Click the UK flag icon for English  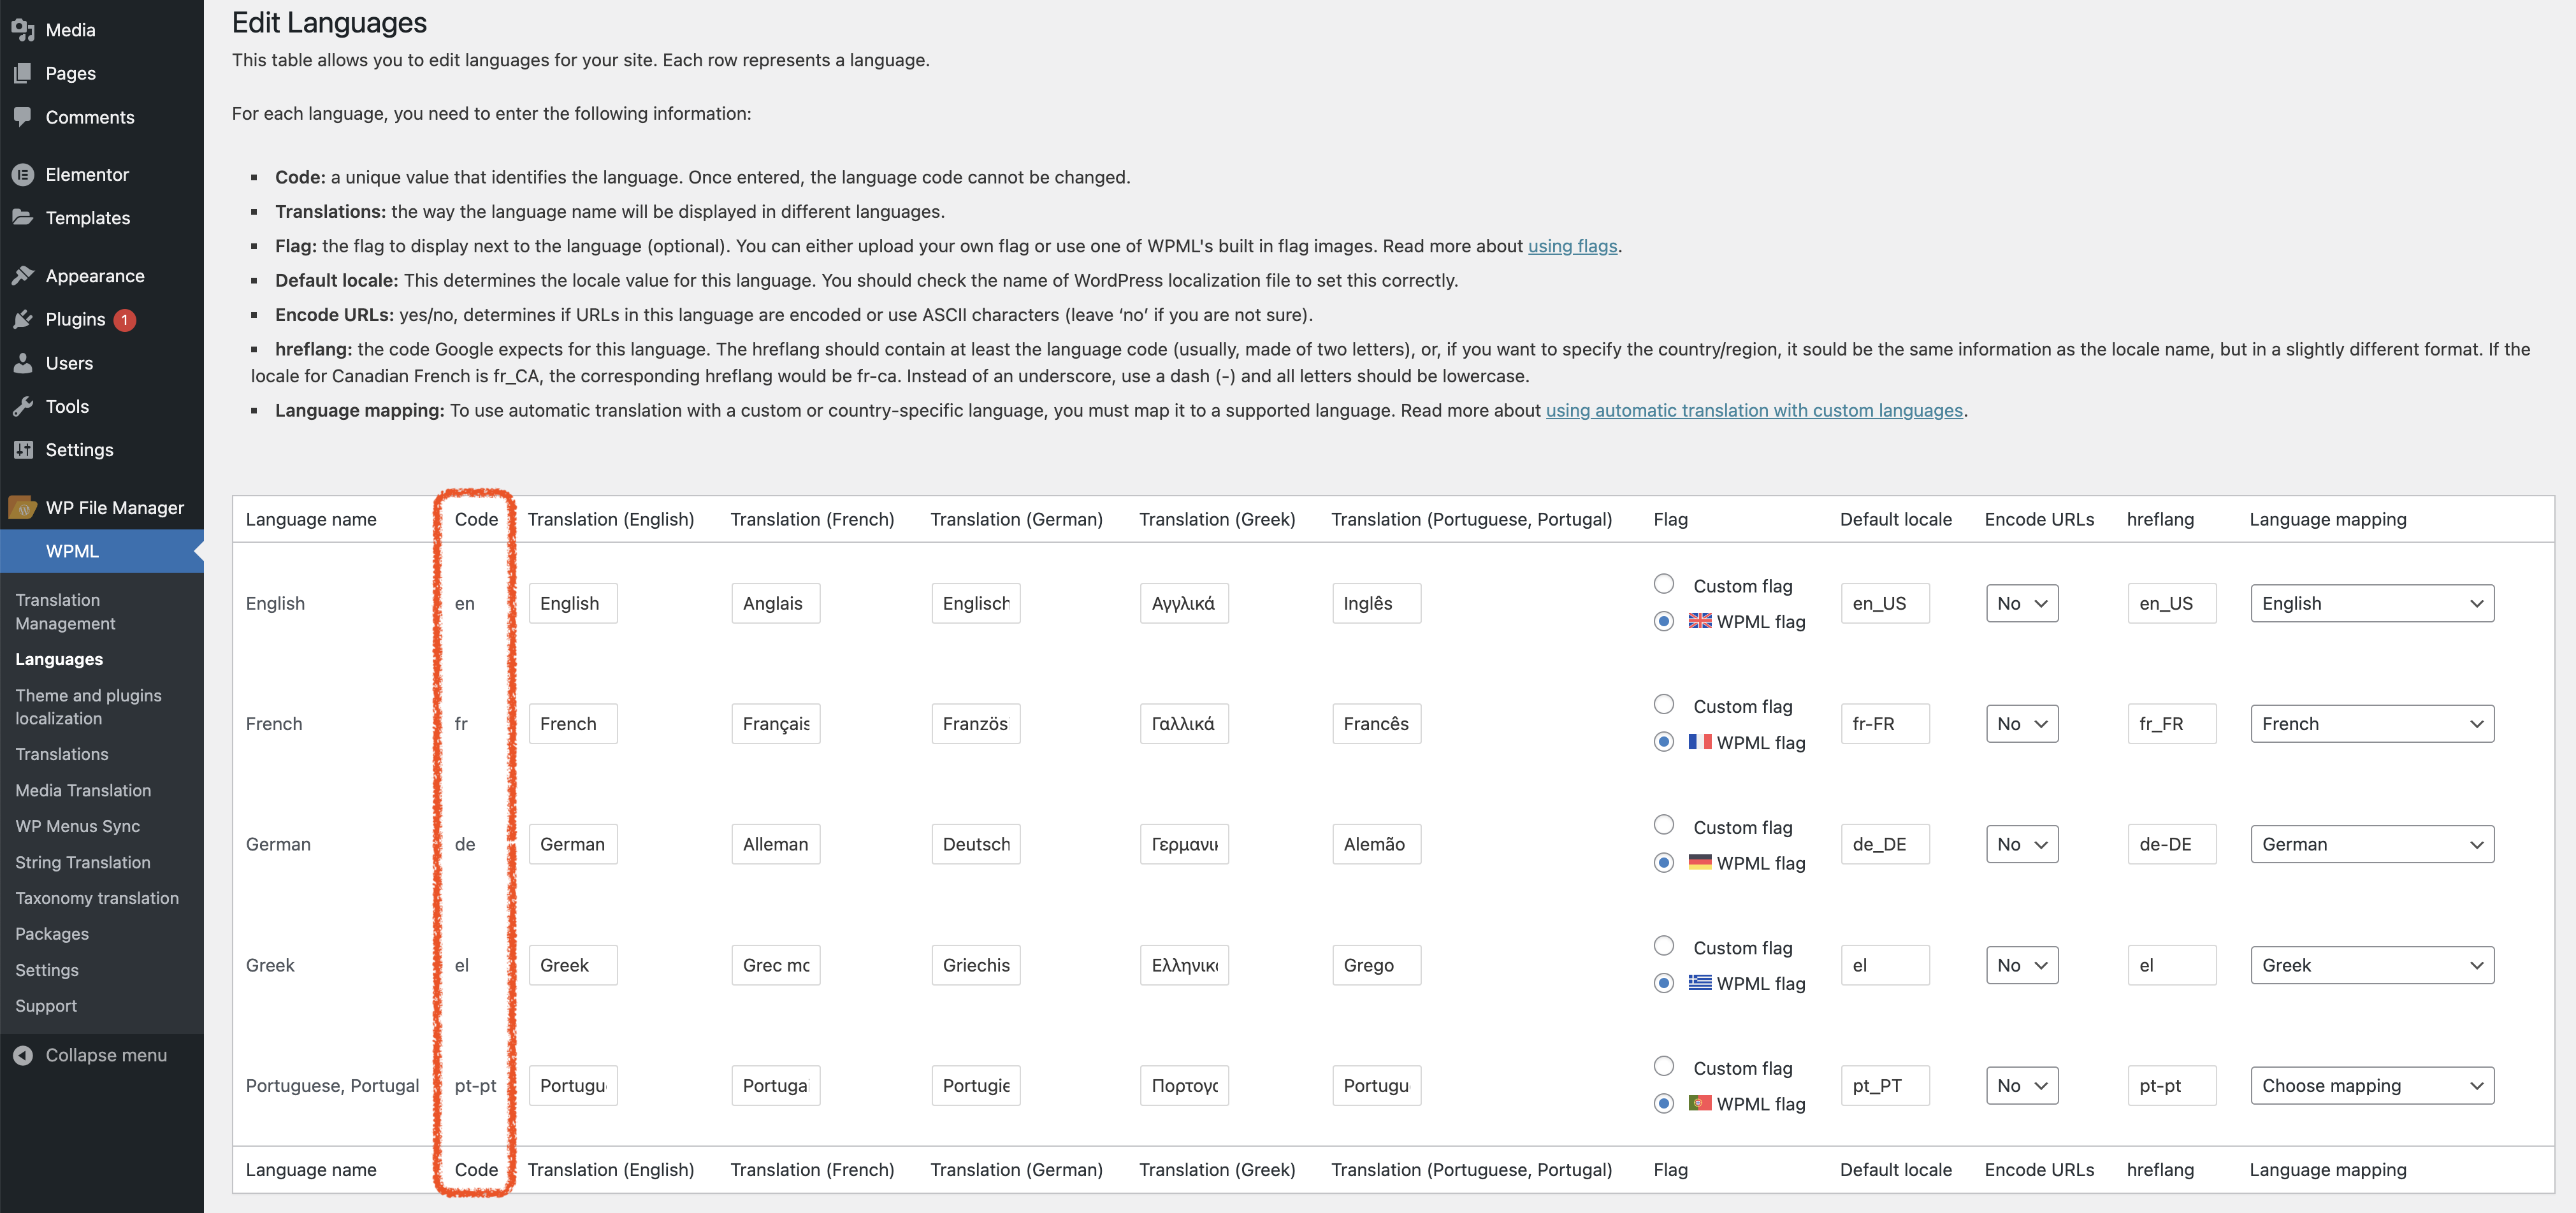[x=1700, y=621]
